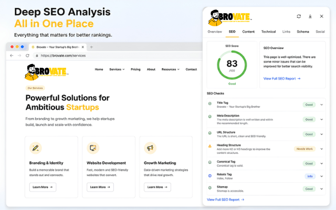Screen dimensions: 336x210
Task: Click the Our Services label badge
Action: click(35, 88)
